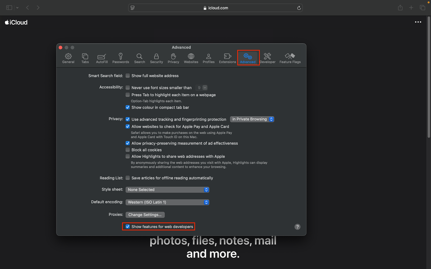Image resolution: width=431 pixels, height=269 pixels.
Task: Click the help question mark button
Action: 297,227
